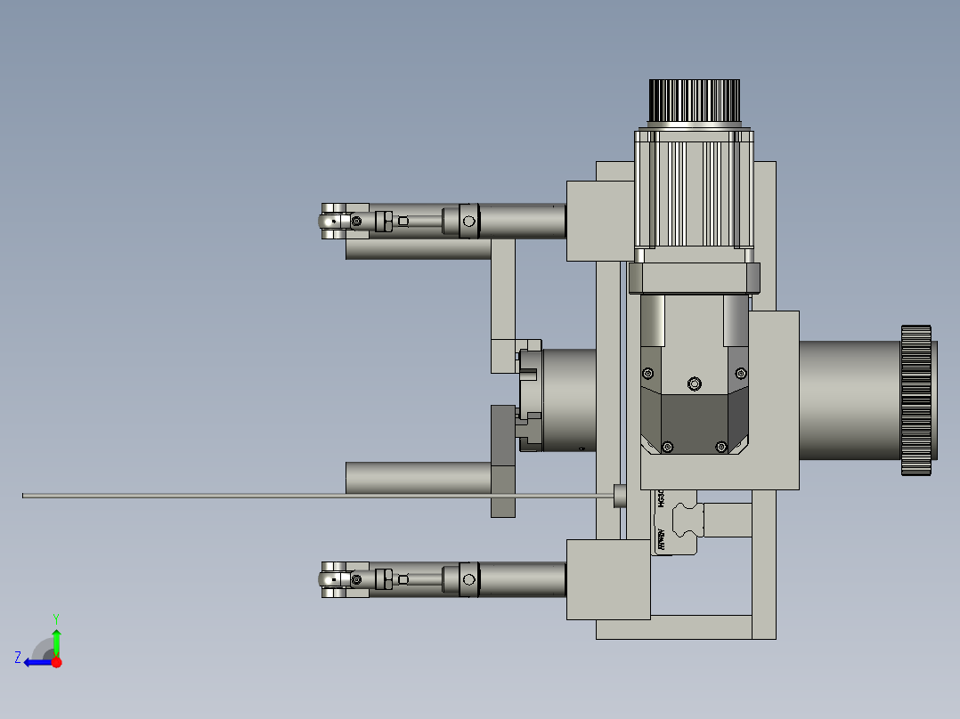Select the motor flange adapter block
The height and width of the screenshot is (719, 960).
coord(695,278)
